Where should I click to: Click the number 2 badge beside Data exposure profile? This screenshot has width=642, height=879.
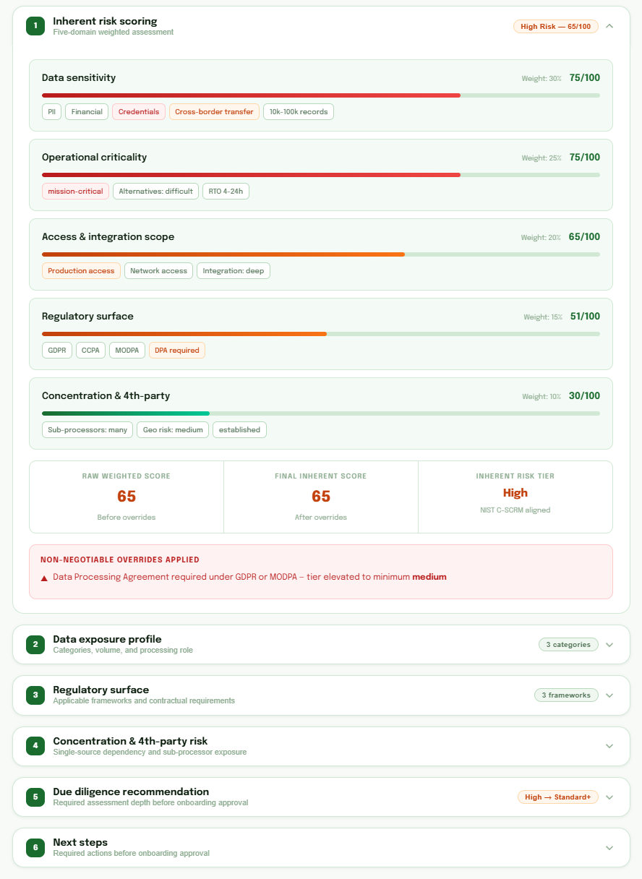[x=35, y=644]
